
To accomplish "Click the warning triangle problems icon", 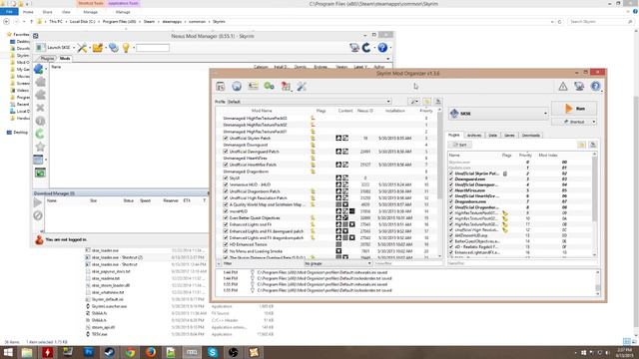I will 563,86.
